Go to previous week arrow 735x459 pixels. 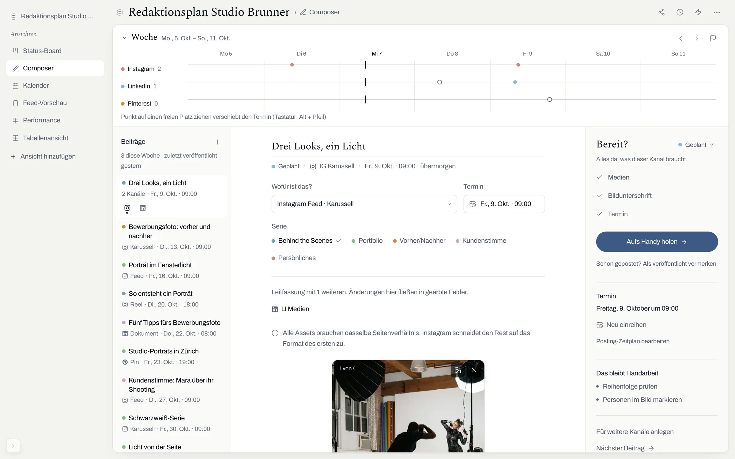coord(680,38)
